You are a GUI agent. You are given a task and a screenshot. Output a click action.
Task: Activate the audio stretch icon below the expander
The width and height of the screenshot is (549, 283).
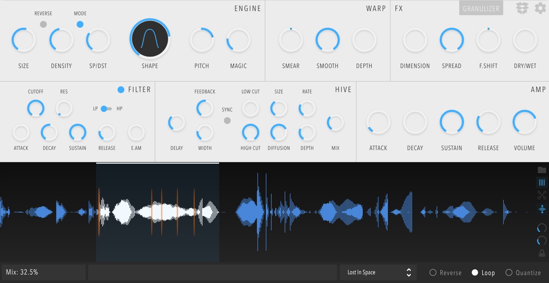coord(541,209)
